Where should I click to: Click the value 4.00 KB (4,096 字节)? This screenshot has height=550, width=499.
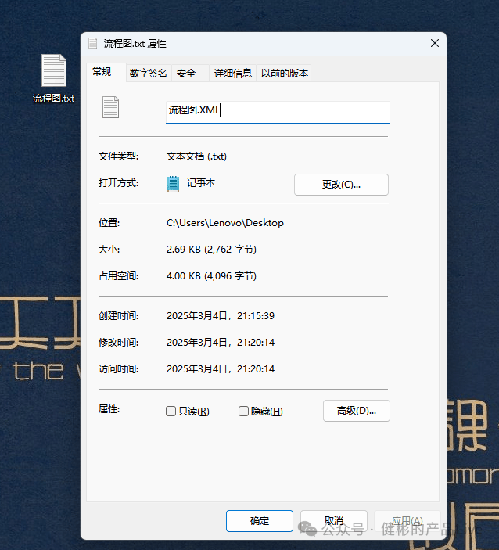[x=211, y=276]
